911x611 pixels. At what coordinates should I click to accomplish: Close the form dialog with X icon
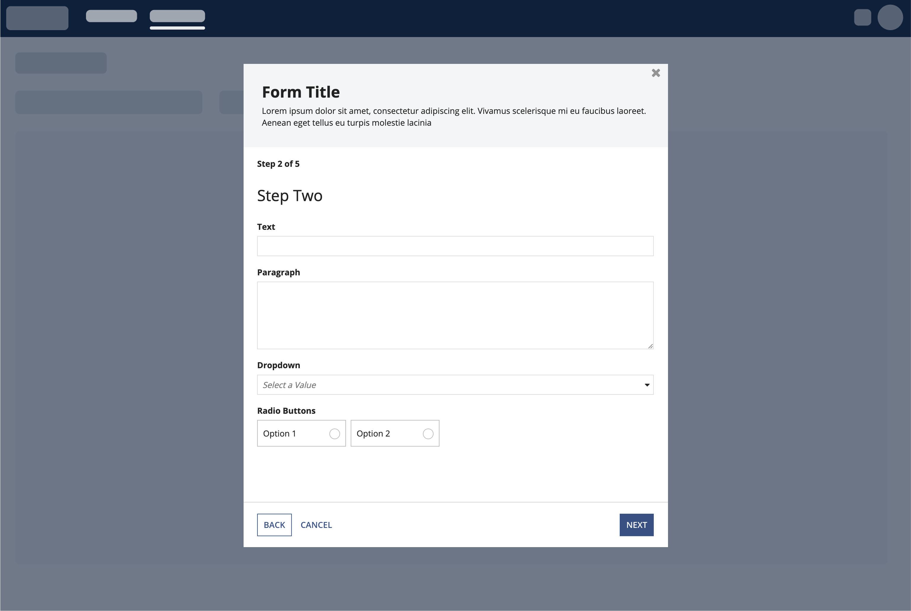coord(656,73)
